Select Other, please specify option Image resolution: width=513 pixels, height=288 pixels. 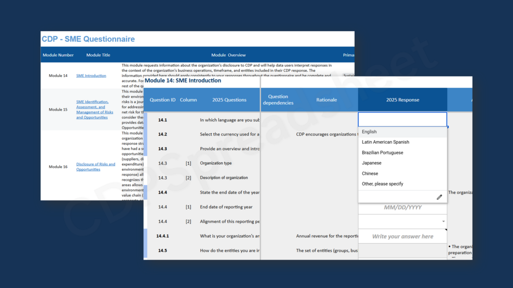(x=402, y=184)
